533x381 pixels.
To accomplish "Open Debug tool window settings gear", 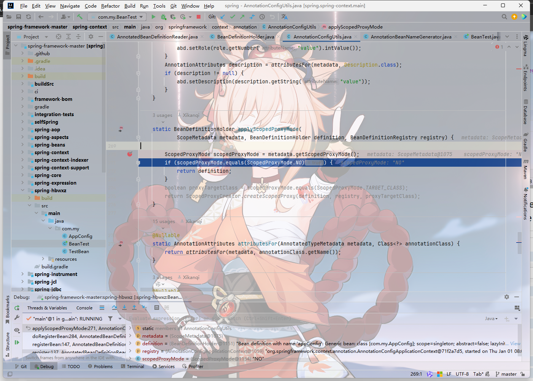I will point(507,297).
